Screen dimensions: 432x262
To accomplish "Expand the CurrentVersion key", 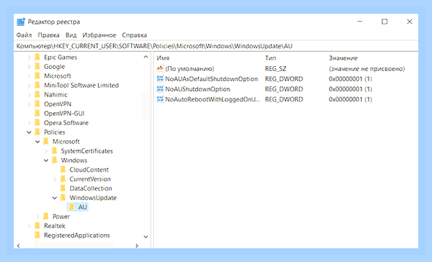I will coord(55,179).
